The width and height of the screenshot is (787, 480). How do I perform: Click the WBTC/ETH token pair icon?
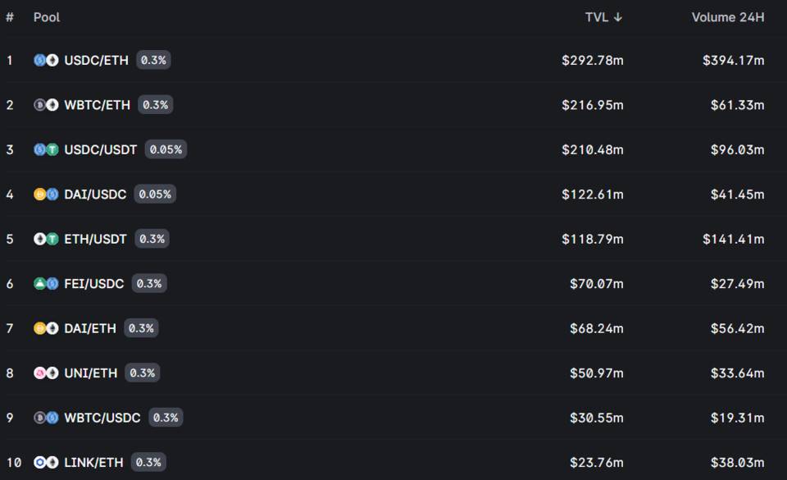point(46,105)
